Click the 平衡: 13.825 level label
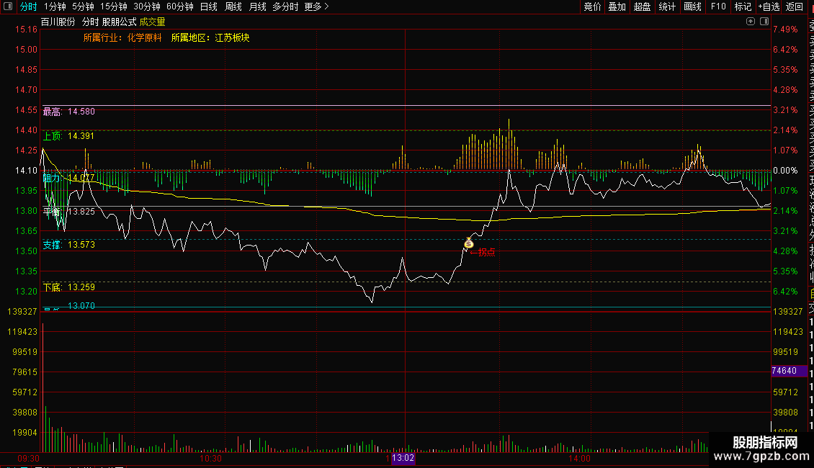This screenshot has width=814, height=468. pos(68,212)
